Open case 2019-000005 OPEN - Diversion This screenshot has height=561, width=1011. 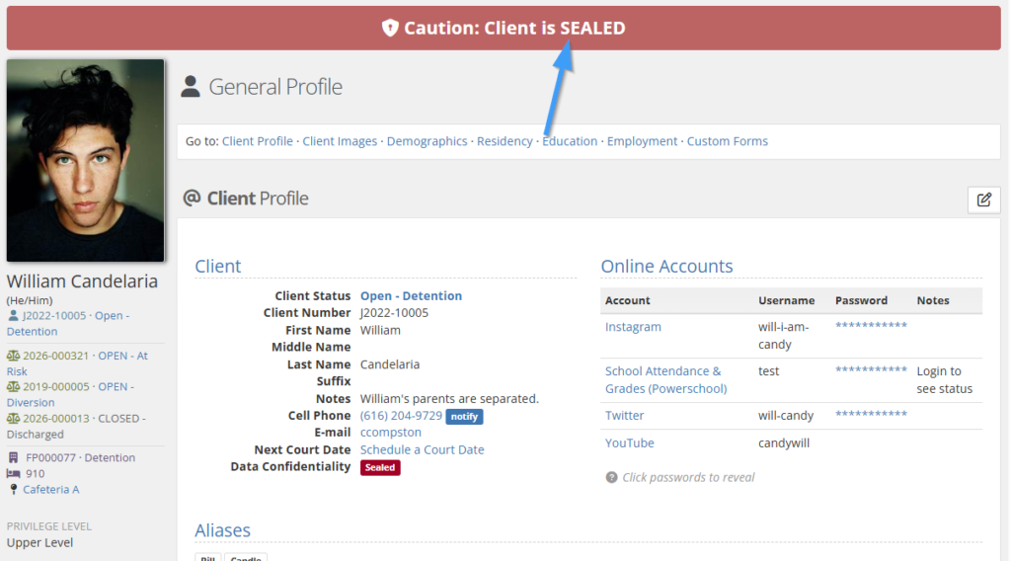[x=71, y=394]
